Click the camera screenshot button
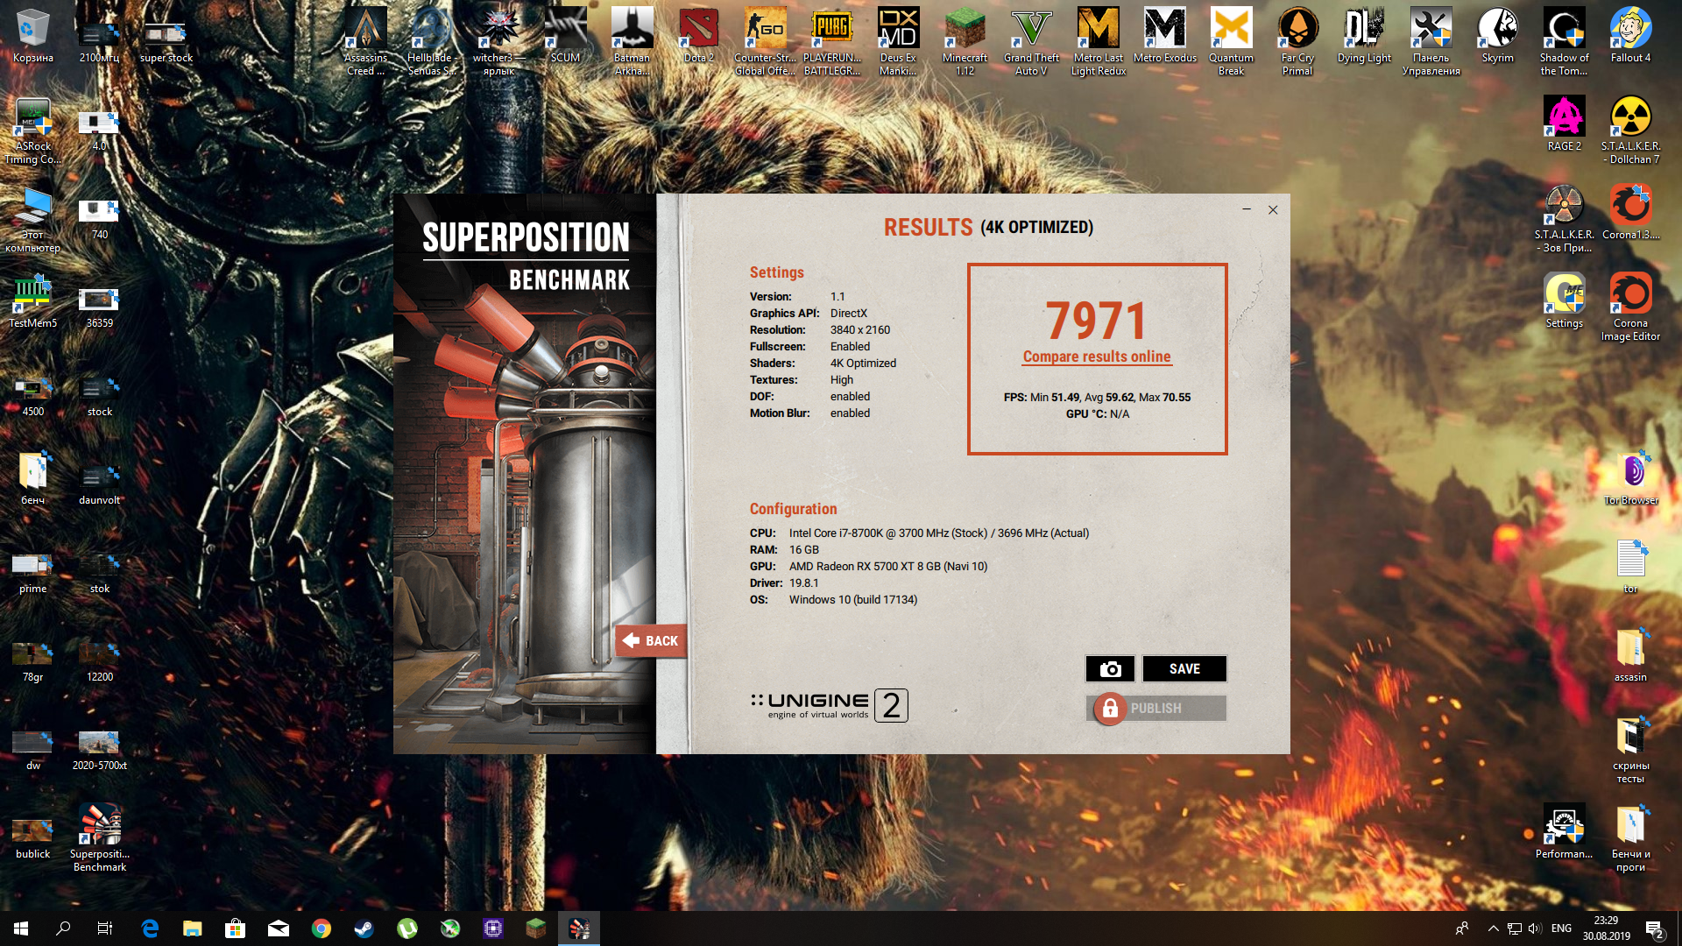This screenshot has height=946, width=1682. (1110, 669)
